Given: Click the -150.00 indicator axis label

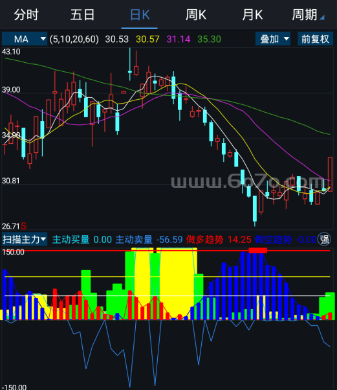Looking at the screenshot, I should 14,387.
